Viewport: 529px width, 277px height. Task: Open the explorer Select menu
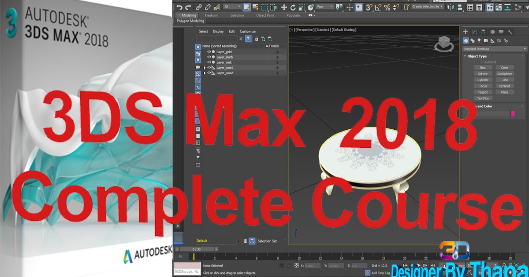point(203,31)
